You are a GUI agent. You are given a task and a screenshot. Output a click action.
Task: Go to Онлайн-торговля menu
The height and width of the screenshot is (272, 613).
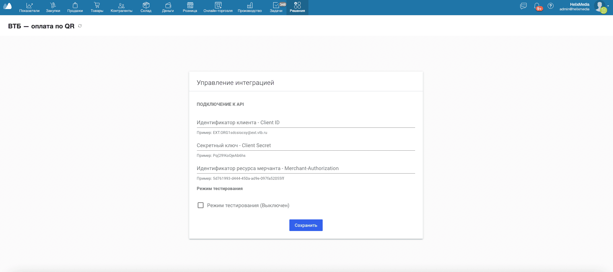pos(218,7)
